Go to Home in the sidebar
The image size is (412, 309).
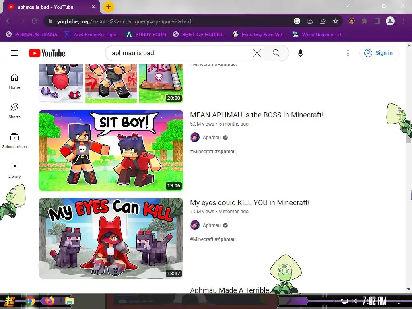pyautogui.click(x=14, y=81)
